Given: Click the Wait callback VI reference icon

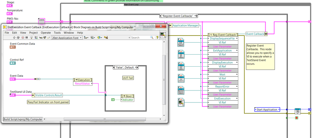Looking at the screenshot, I should [181, 78].
